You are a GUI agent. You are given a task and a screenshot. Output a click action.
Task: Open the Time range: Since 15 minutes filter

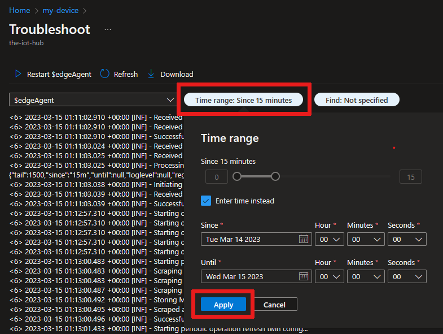click(x=243, y=100)
